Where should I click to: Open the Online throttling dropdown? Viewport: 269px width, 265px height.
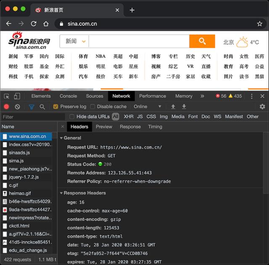point(148,107)
